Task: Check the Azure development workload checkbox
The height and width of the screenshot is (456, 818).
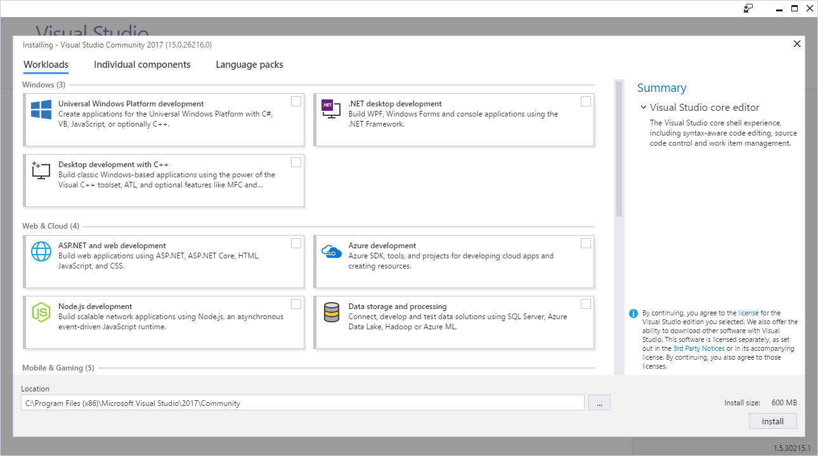Action: 585,243
